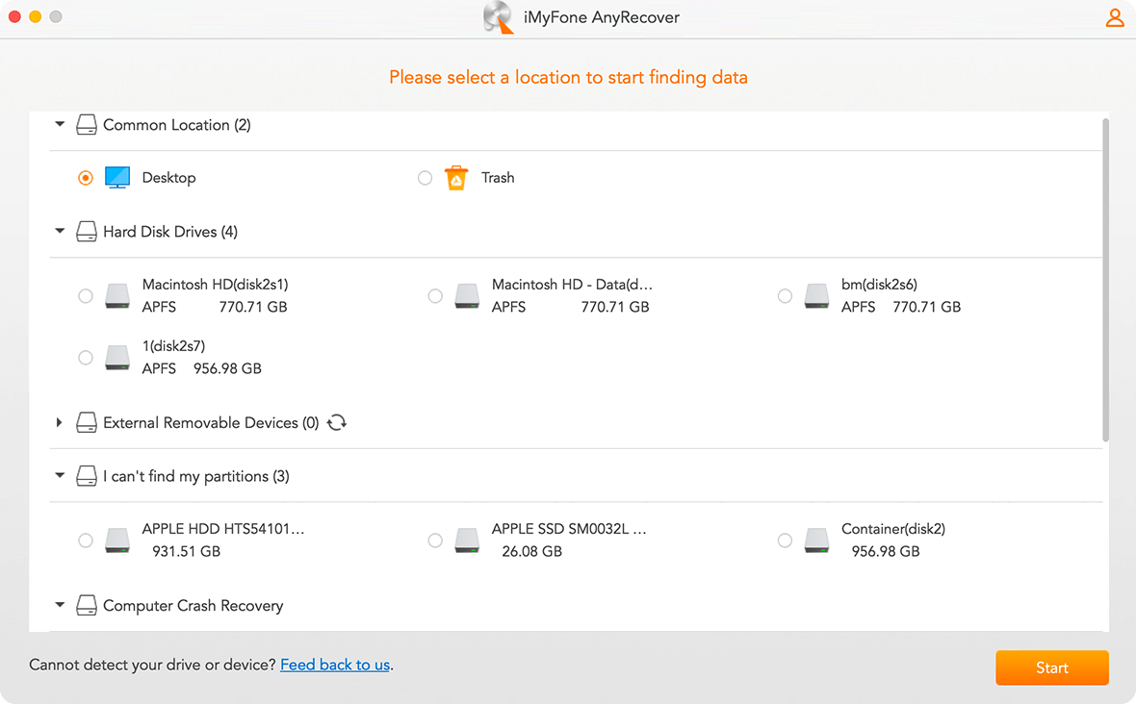
Task: Click the Desktop label
Action: coord(168,177)
